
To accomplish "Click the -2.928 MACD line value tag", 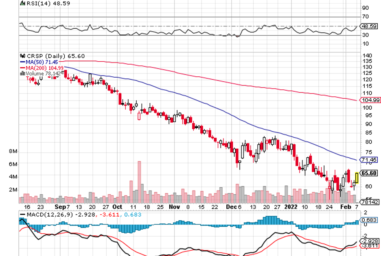I will [369, 241].
